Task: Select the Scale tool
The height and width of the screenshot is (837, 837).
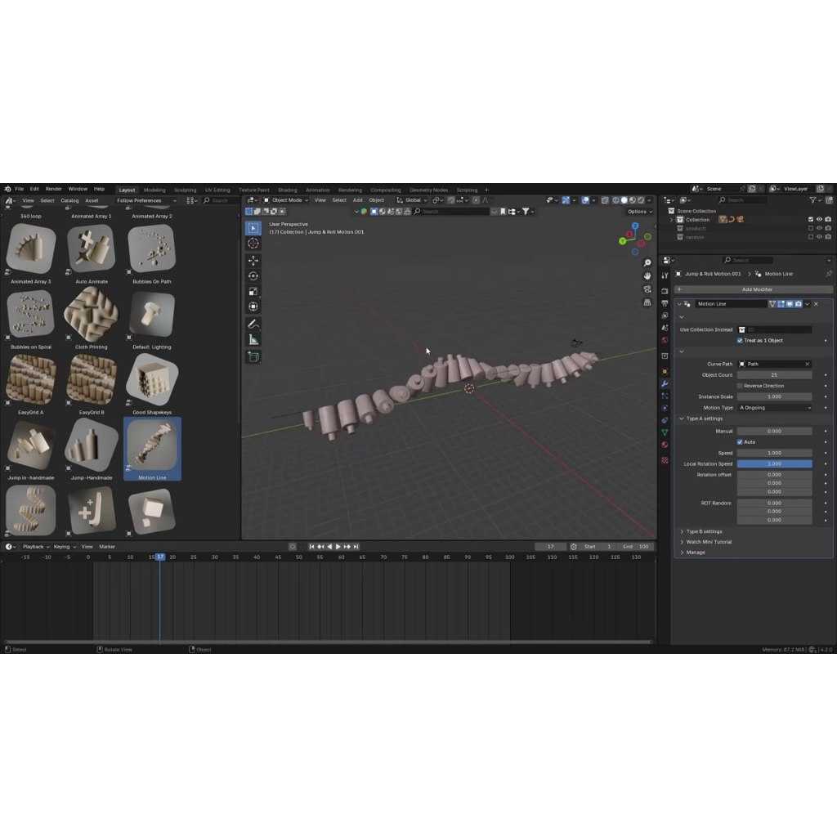Action: tap(253, 292)
